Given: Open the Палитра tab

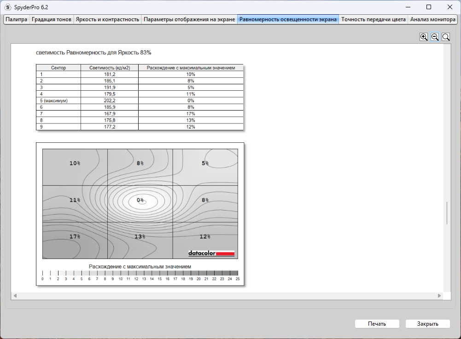Looking at the screenshot, I should coord(17,19).
